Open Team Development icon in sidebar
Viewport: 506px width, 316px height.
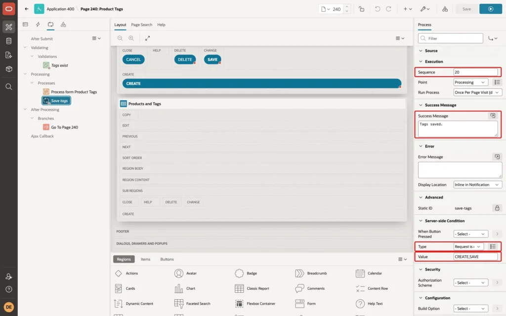(9, 55)
